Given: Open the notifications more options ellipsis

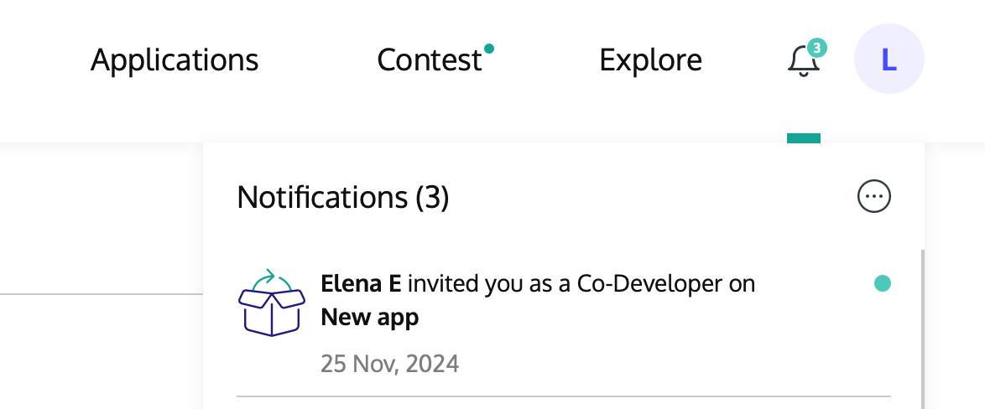Looking at the screenshot, I should pos(873,197).
